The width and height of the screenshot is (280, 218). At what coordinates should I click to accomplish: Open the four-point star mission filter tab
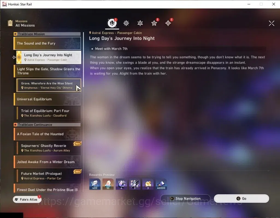pos(168,23)
